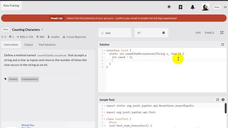Click the honor count 16 in header

coord(225,7)
